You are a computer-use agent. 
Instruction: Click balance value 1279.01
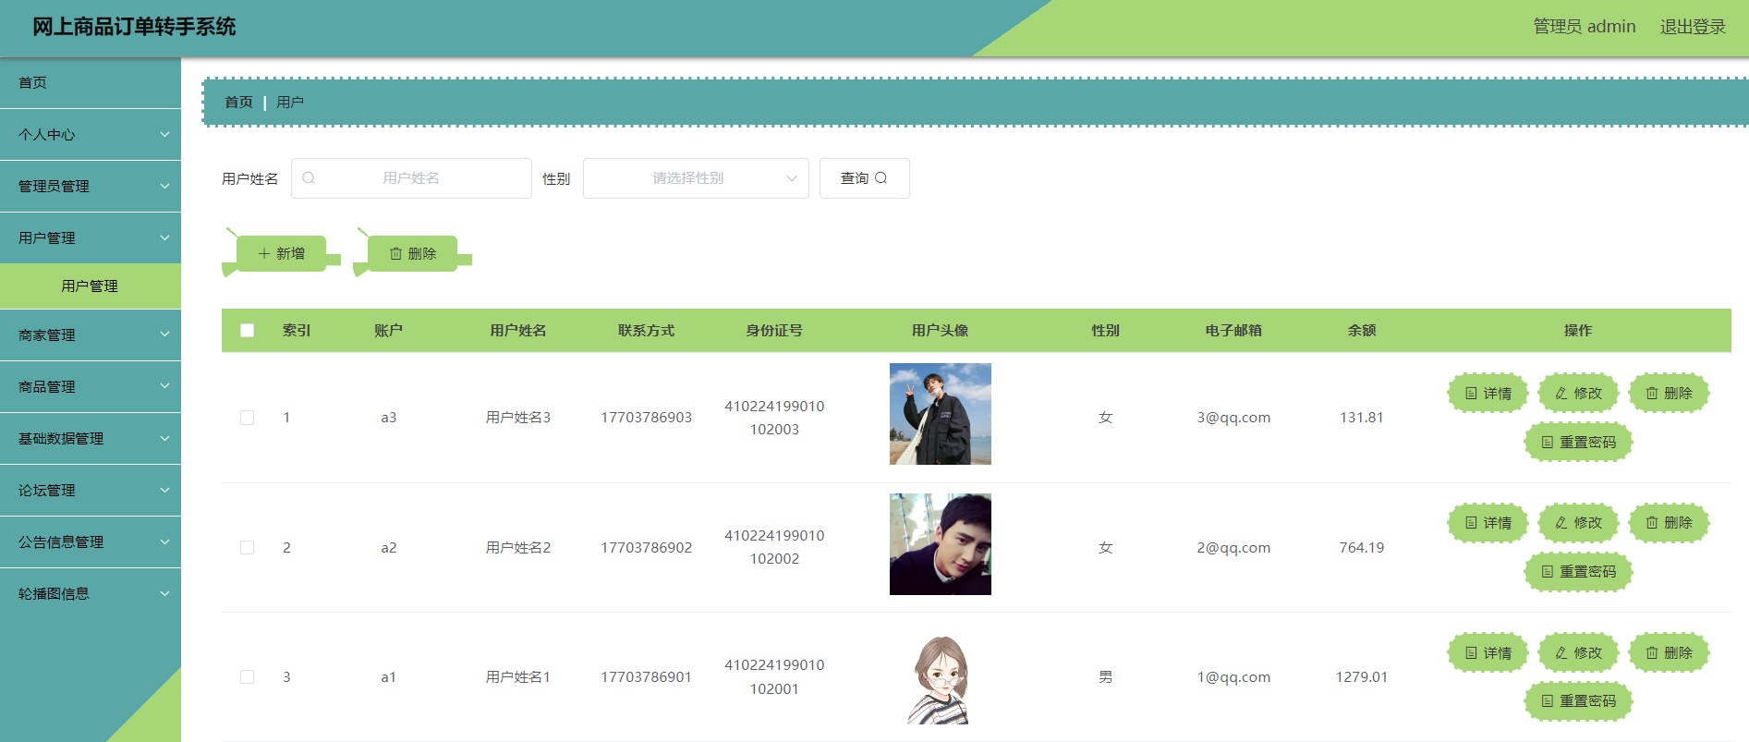pos(1362,677)
